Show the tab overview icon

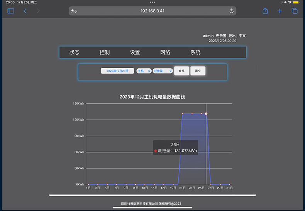(x=294, y=11)
